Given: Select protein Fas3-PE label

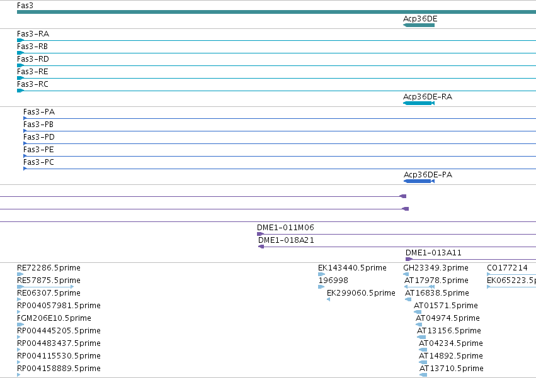Looking at the screenshot, I should 38,150.
